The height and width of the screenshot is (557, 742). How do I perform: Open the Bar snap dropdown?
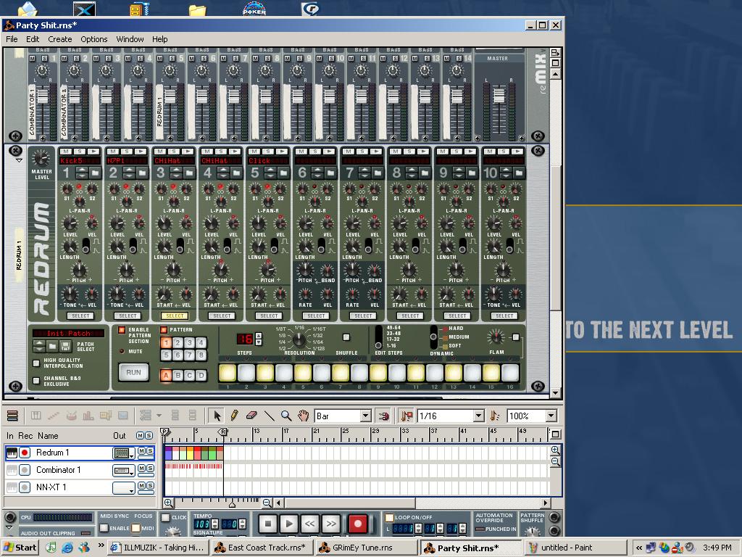(365, 416)
